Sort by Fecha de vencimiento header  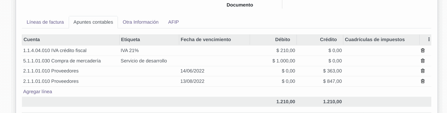coord(214,40)
